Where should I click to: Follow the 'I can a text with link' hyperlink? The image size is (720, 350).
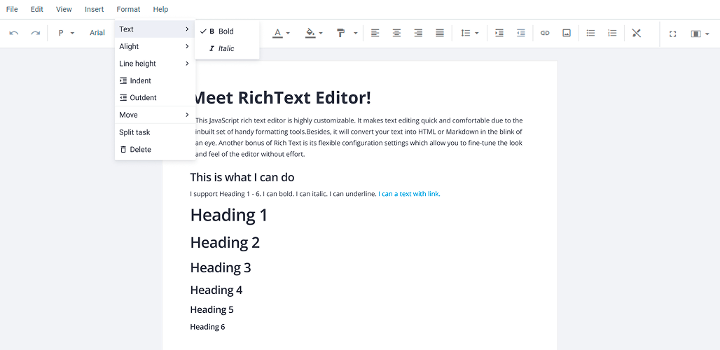409,194
